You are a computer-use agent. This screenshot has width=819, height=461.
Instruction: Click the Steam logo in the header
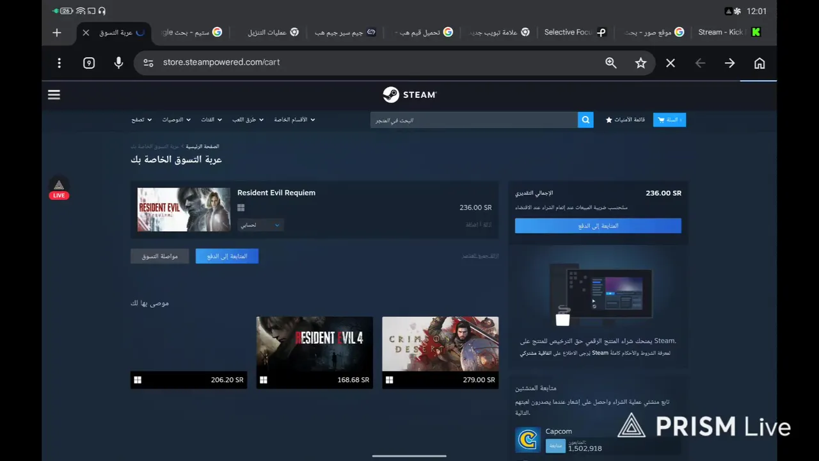(x=409, y=95)
